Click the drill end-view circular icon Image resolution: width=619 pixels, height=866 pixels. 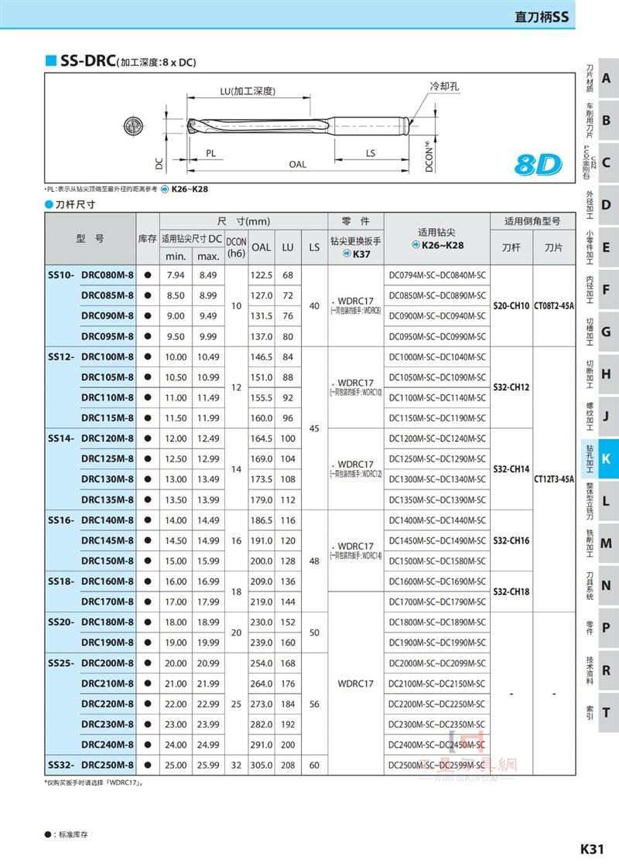(x=133, y=127)
